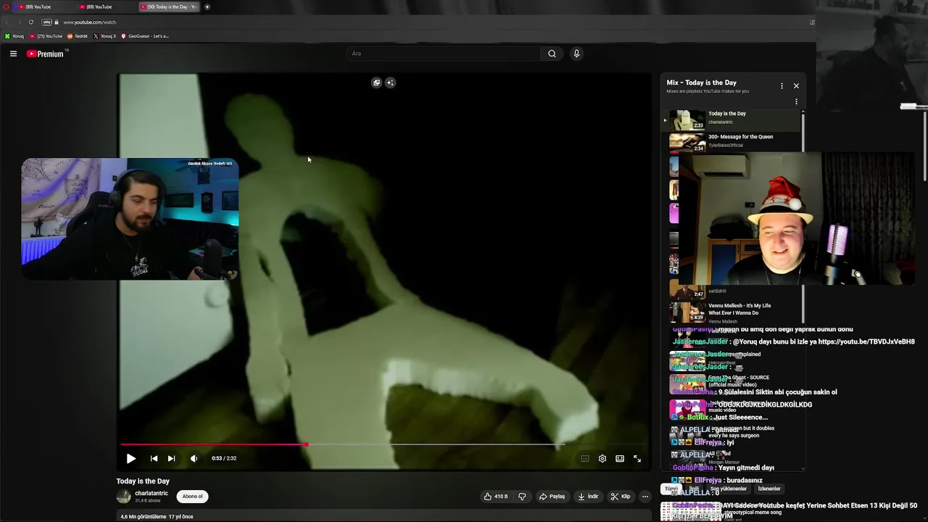
Task: Open the '(25) YouTube' bookmark
Action: pos(46,36)
